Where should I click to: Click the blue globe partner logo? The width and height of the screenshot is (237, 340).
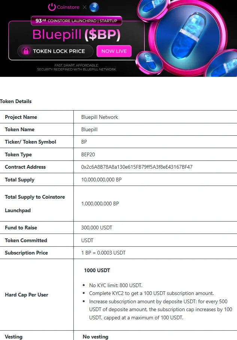tap(94, 7)
